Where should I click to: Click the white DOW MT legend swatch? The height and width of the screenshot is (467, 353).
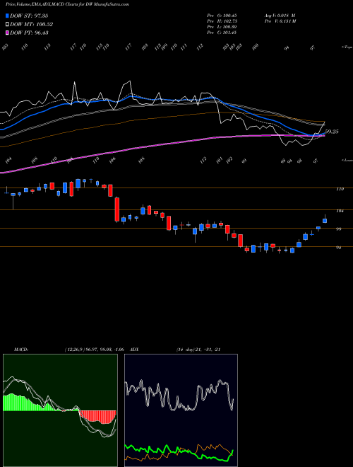click(x=8, y=25)
